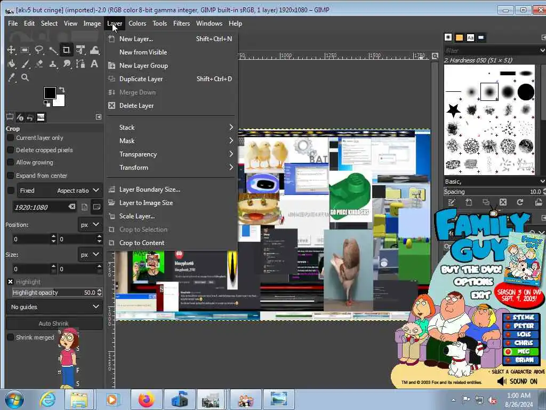Open the Device Status tab
Viewport: 546px width, 410px height.
[20, 117]
